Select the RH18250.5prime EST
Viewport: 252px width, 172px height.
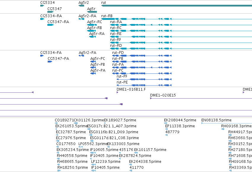(59, 171)
